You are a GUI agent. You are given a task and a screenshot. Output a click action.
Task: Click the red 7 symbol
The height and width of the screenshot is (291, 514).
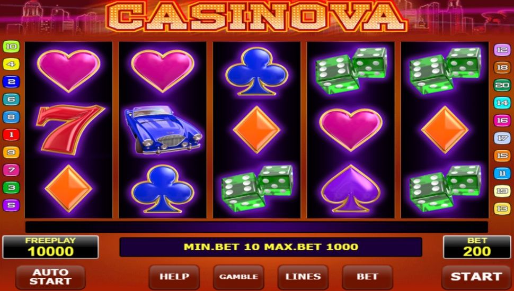tap(70, 129)
